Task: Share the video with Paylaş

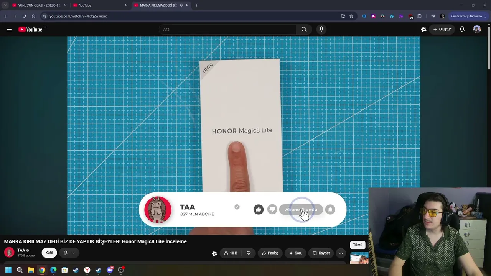Action: tap(270, 253)
